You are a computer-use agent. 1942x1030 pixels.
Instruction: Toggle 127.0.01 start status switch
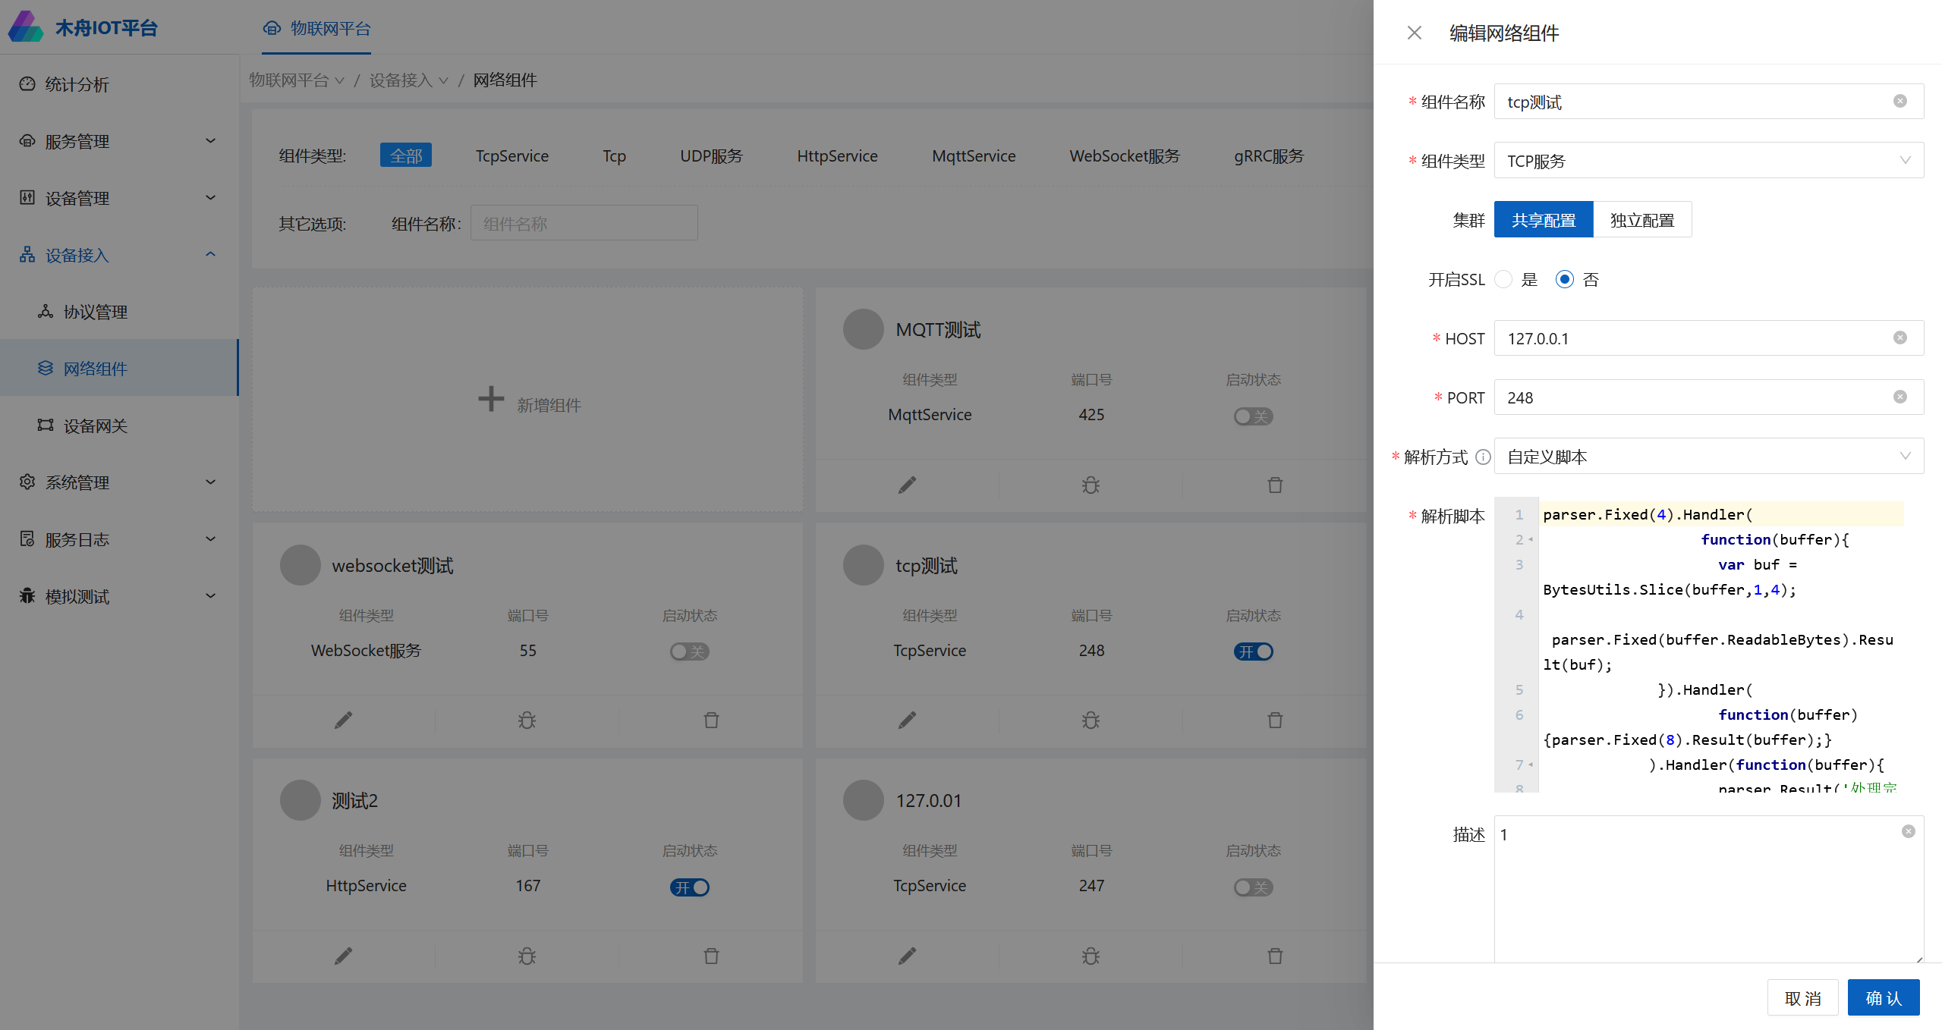[x=1253, y=887]
